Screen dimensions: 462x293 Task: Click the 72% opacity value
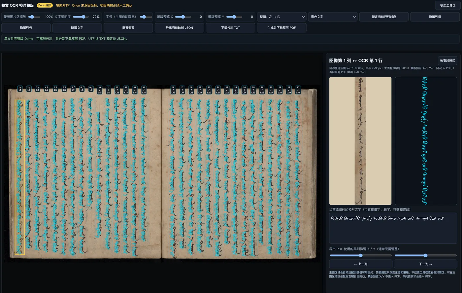pos(96,17)
